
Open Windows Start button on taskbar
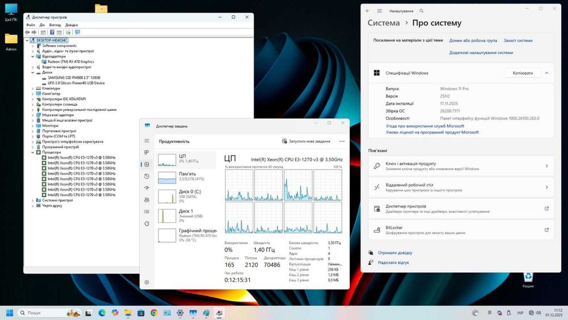(x=10, y=313)
